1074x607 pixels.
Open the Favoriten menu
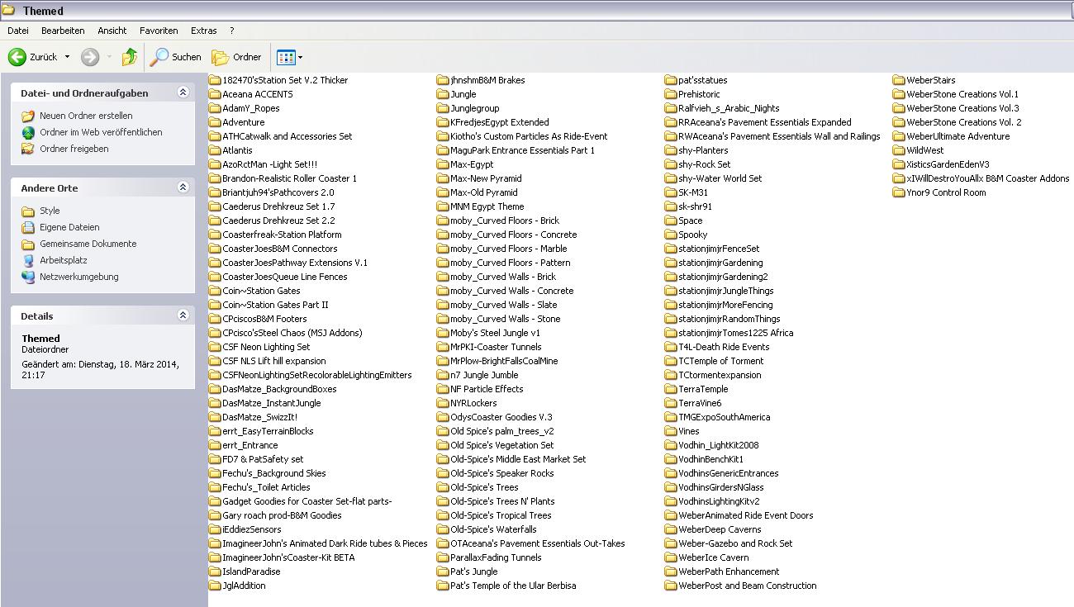tap(159, 31)
